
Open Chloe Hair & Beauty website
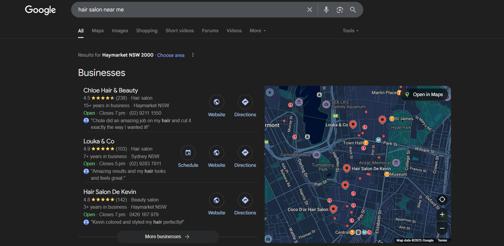pos(216,102)
